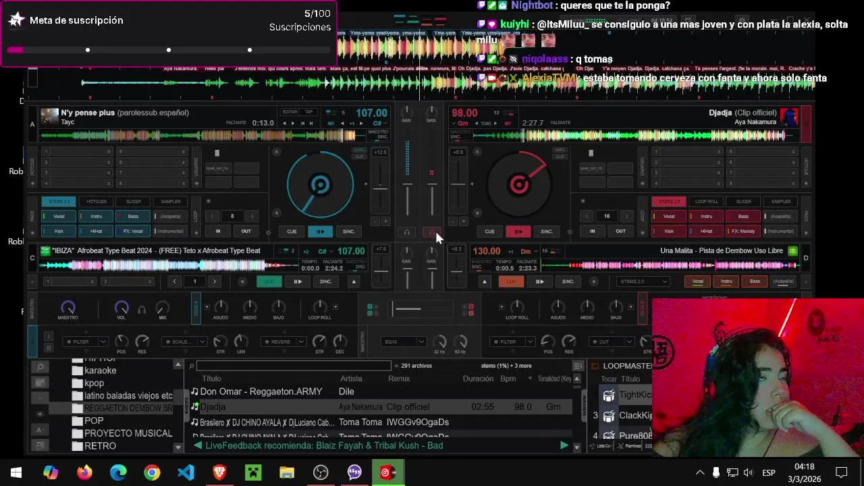Select SAMPLER pad tab on deck A

coord(170,201)
